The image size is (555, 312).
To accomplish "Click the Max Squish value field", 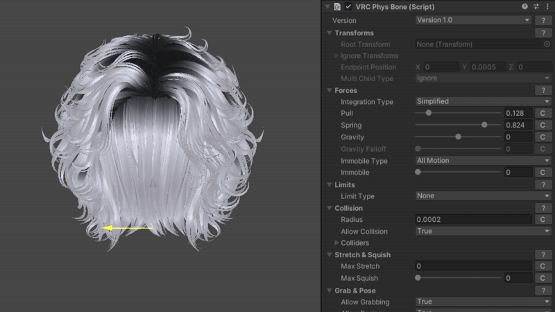I will tap(518, 279).
